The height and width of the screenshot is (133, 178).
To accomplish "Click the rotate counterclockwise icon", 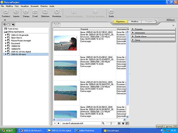I will [55, 24].
